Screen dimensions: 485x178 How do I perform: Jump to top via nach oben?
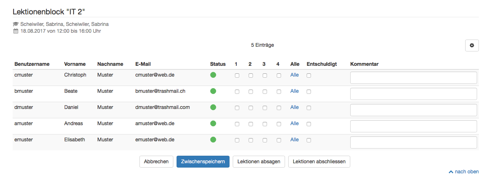pos(464,172)
